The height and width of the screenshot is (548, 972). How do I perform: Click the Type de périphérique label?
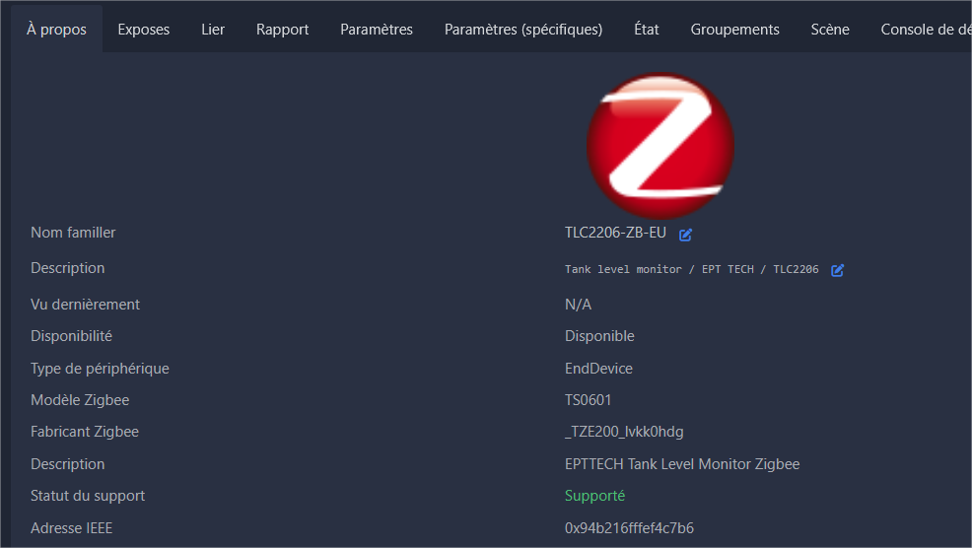click(100, 369)
